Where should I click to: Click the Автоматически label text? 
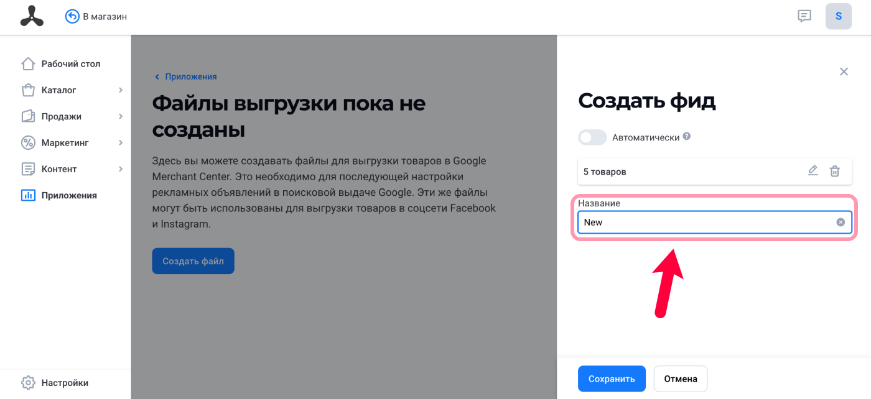(646, 137)
